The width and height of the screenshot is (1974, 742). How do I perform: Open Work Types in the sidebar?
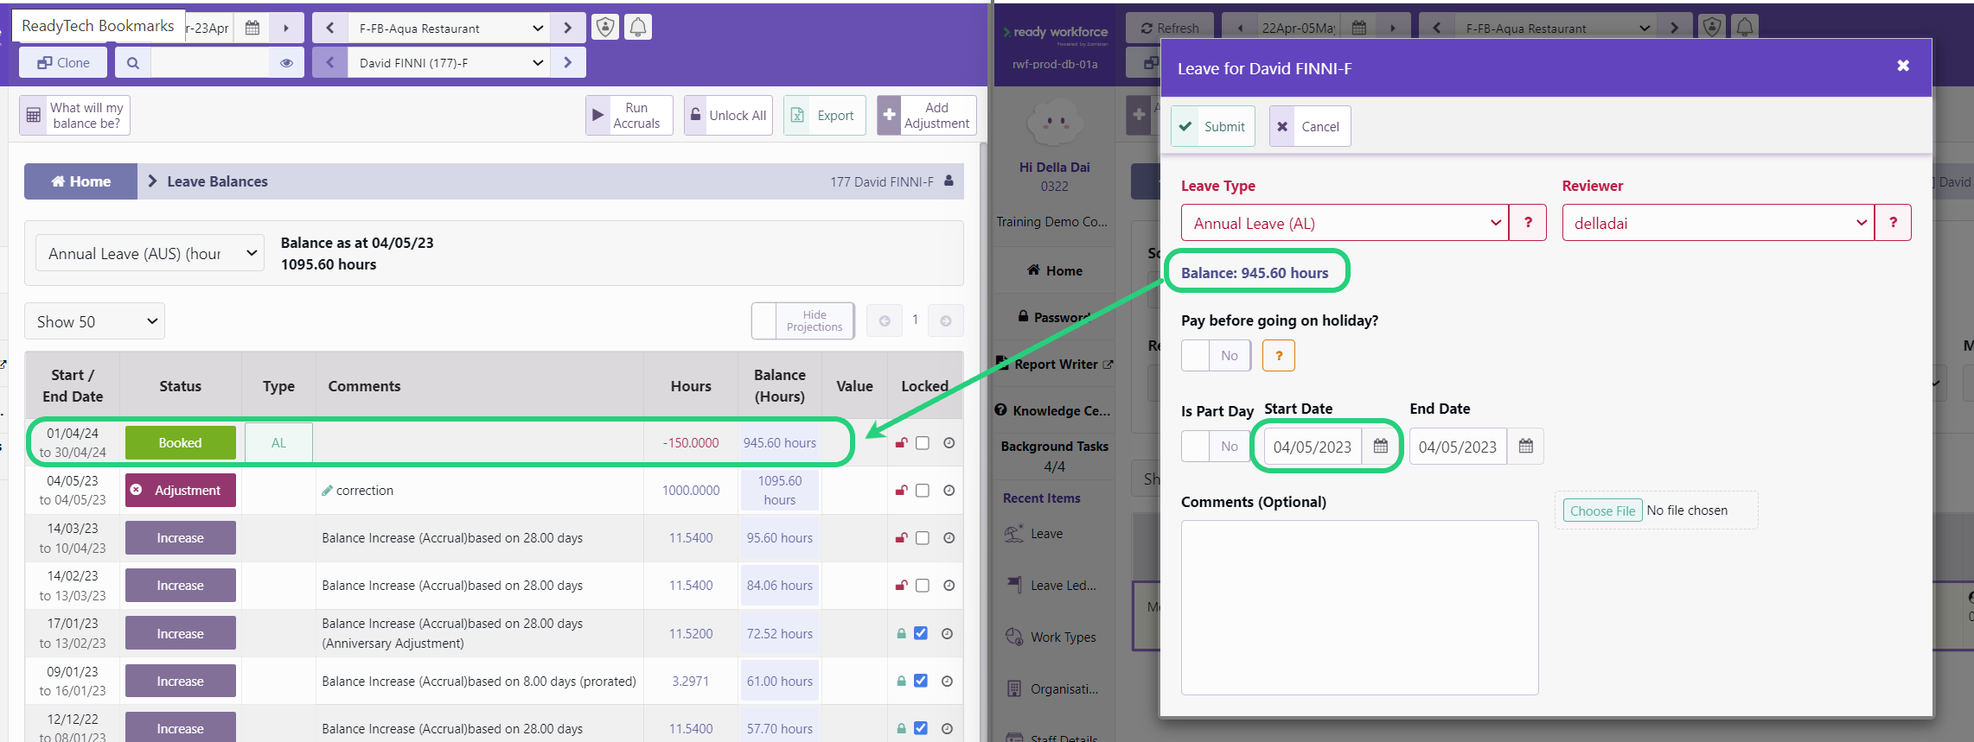pos(1051,637)
